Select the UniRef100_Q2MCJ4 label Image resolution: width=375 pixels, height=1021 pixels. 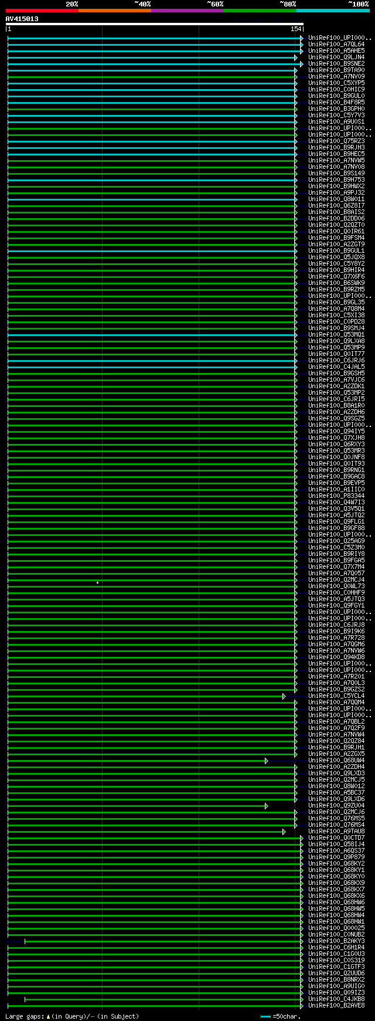(336, 580)
